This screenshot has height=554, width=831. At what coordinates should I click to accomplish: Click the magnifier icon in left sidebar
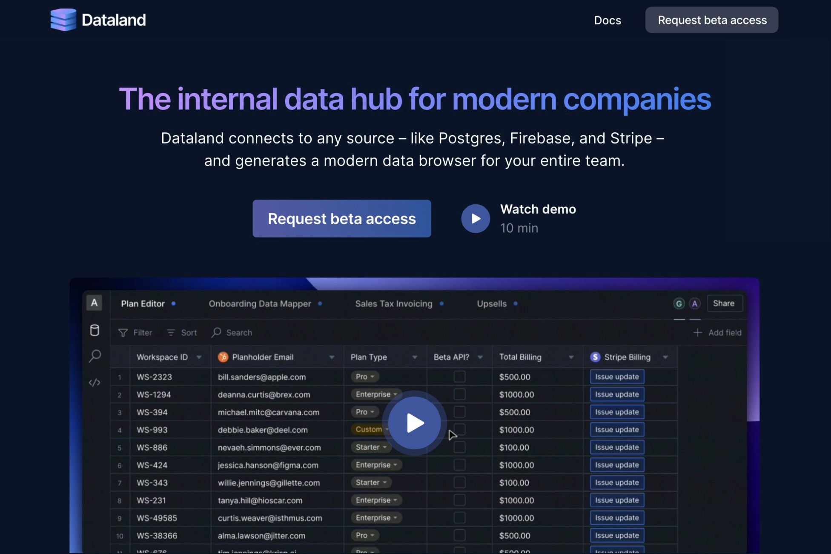tap(95, 356)
